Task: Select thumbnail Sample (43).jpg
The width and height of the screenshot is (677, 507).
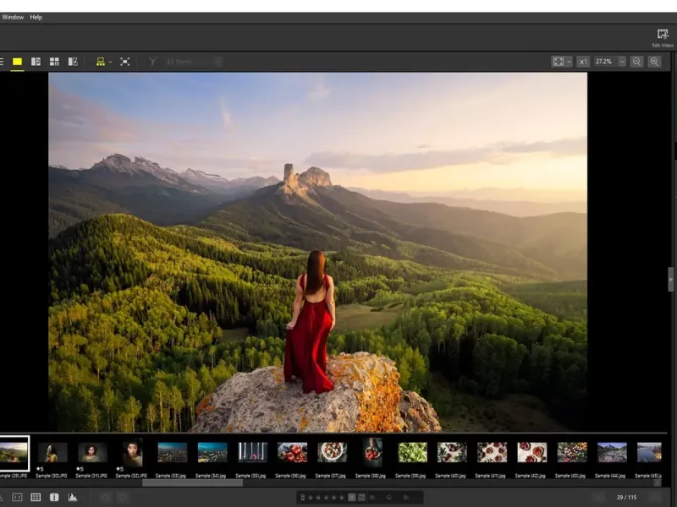Action: point(572,452)
